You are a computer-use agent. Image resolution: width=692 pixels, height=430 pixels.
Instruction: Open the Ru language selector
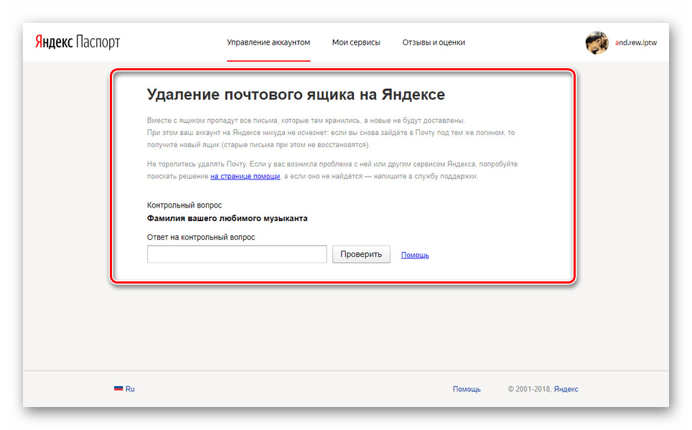(x=129, y=388)
